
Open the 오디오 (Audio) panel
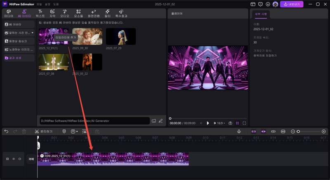click(x=64, y=13)
